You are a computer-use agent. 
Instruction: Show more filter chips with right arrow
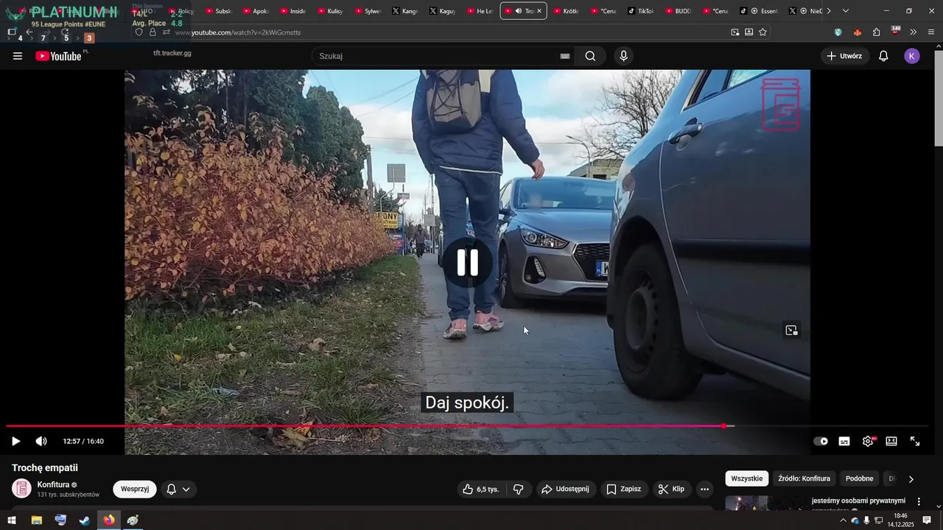911,479
